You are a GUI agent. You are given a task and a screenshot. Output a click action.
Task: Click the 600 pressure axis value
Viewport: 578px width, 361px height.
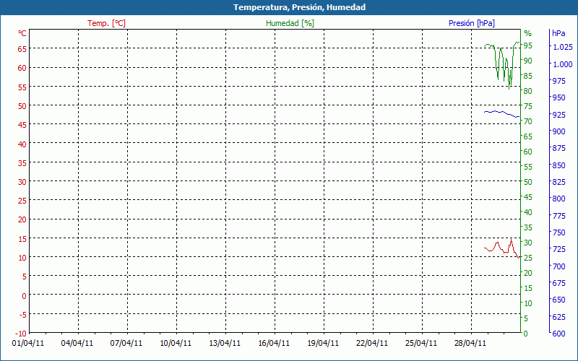[558, 334]
